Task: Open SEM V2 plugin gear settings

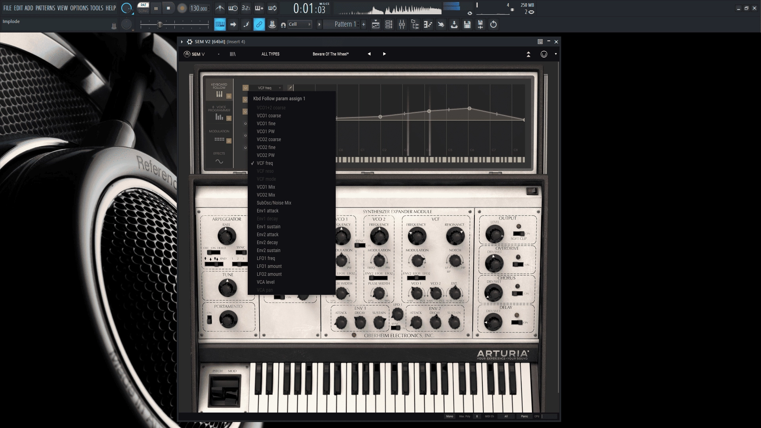Action: pos(190,42)
